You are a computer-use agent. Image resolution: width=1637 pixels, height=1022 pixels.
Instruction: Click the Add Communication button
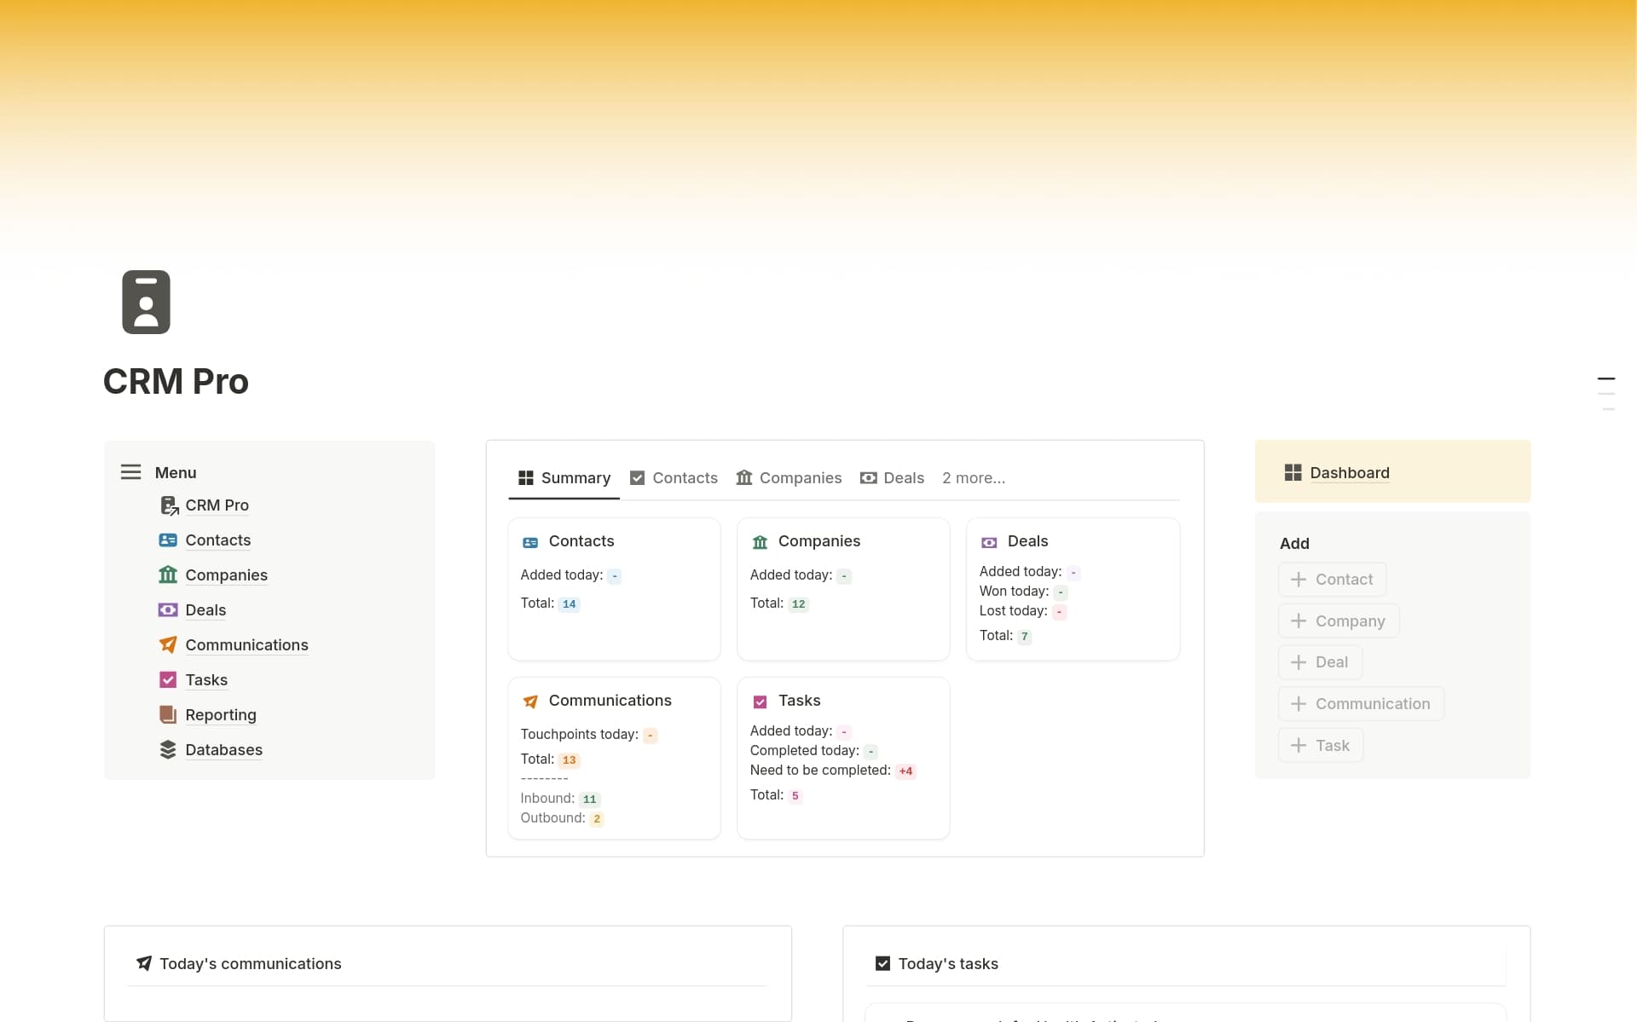(1360, 703)
